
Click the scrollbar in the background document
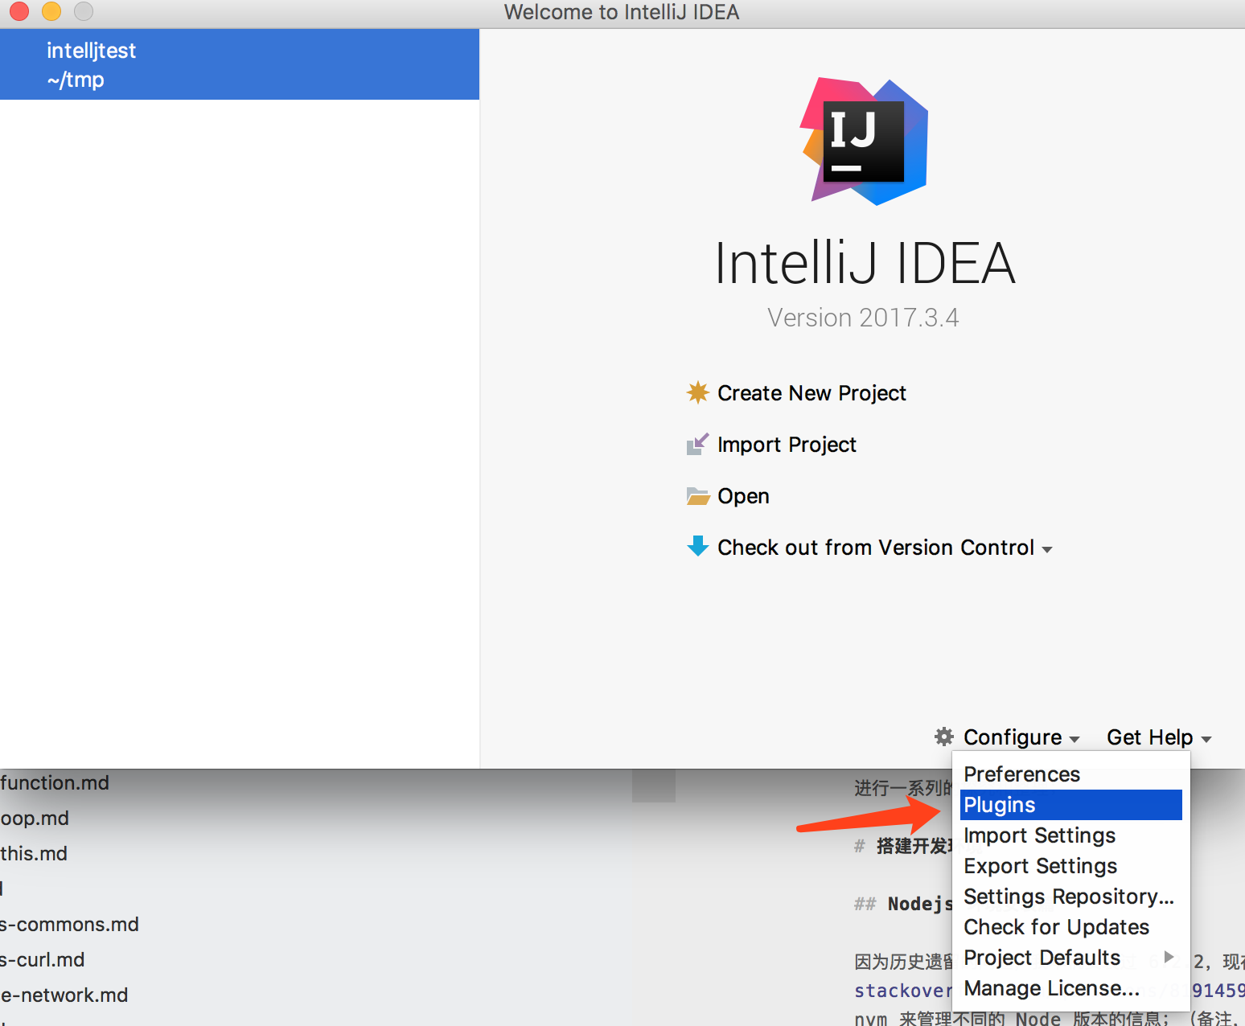tap(654, 785)
